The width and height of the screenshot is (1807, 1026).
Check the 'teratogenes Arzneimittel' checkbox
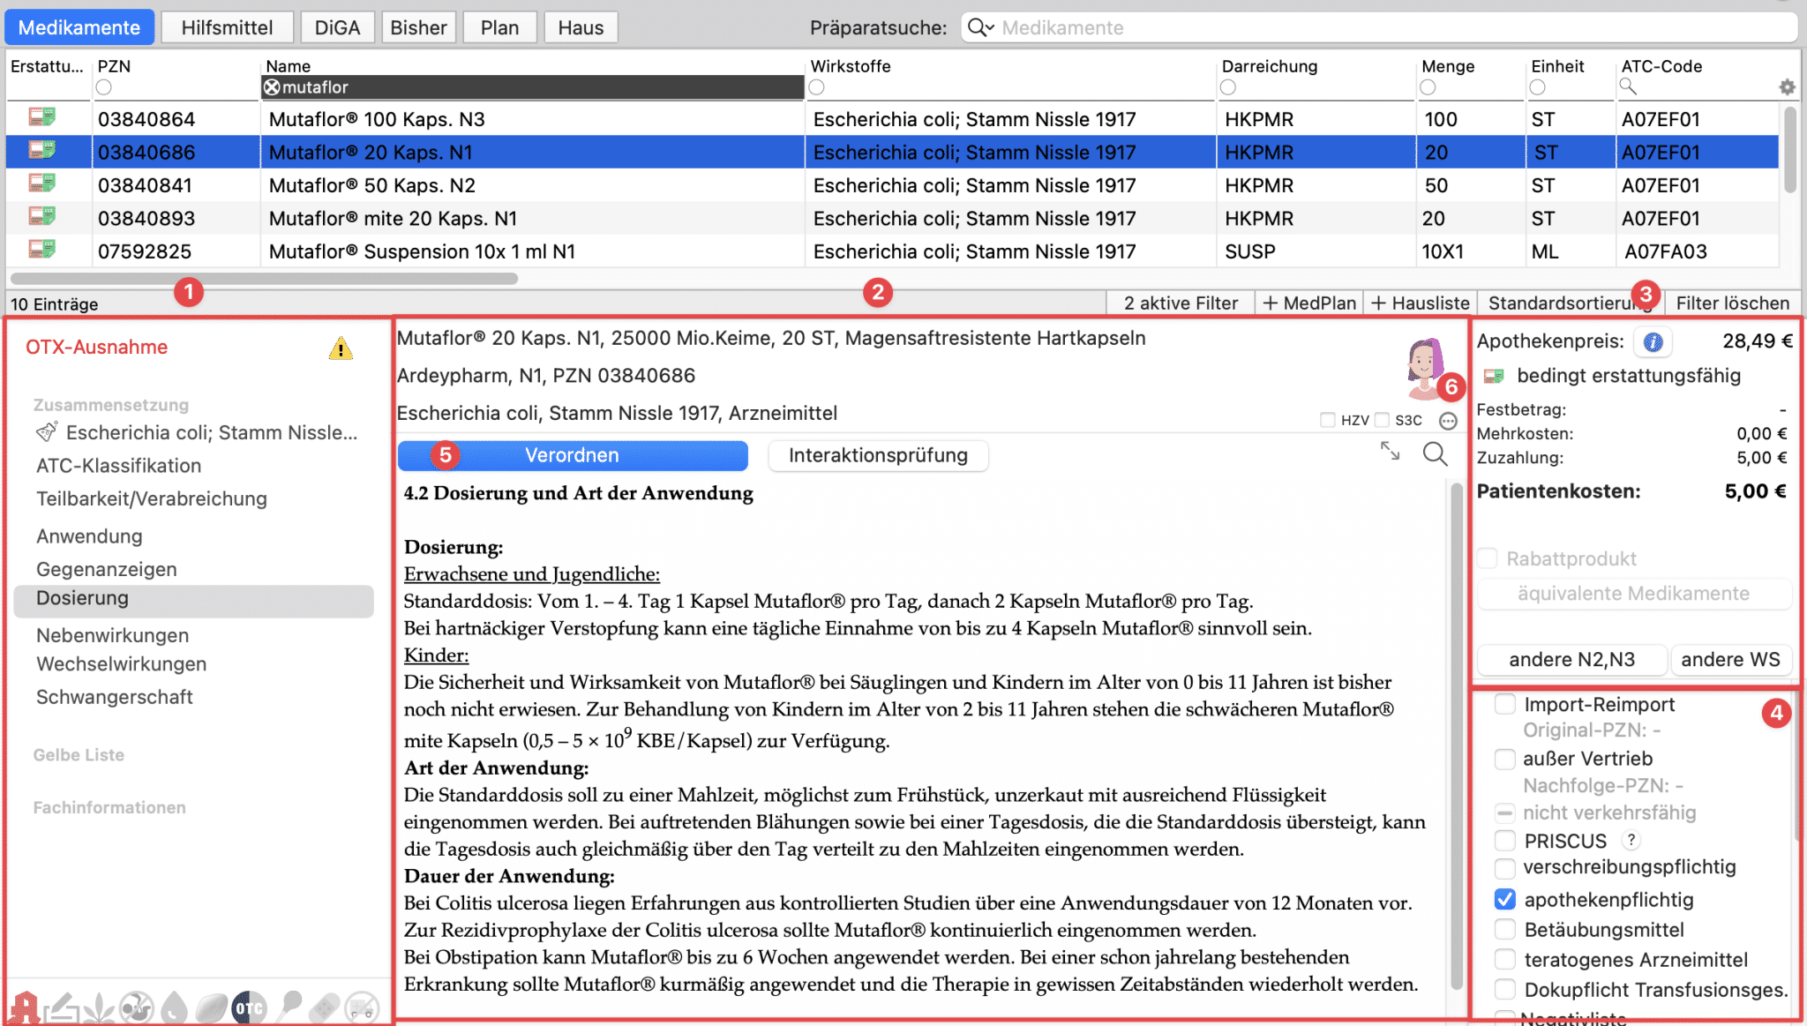(1505, 959)
